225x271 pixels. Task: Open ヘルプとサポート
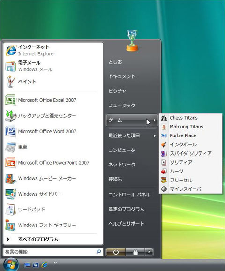pyautogui.click(x=126, y=224)
